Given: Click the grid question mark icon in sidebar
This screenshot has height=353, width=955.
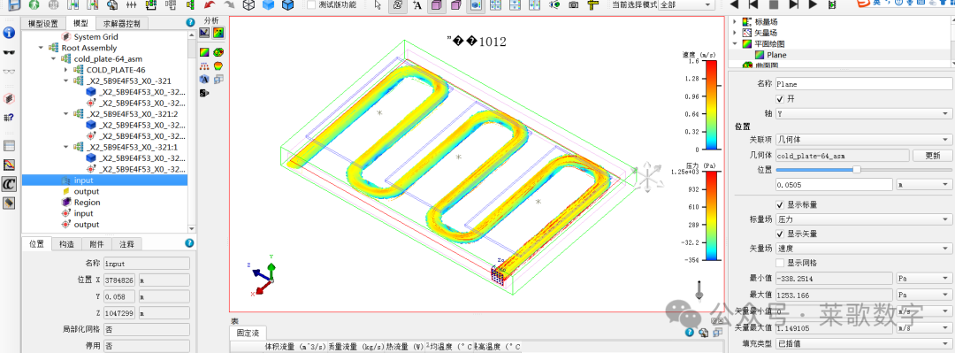Looking at the screenshot, I should coord(9,118).
